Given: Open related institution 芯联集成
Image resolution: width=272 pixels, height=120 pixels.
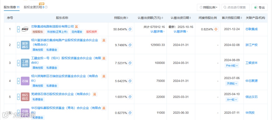Looking at the screenshot, I should click(252, 29).
